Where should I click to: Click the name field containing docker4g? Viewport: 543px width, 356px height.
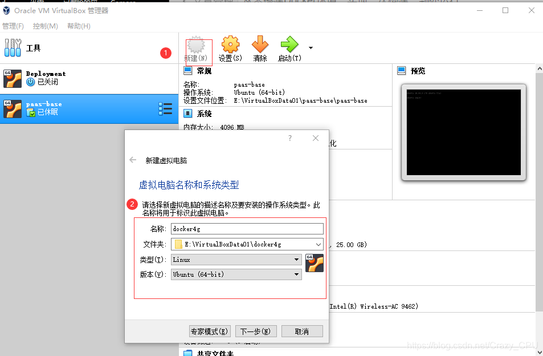coord(247,229)
